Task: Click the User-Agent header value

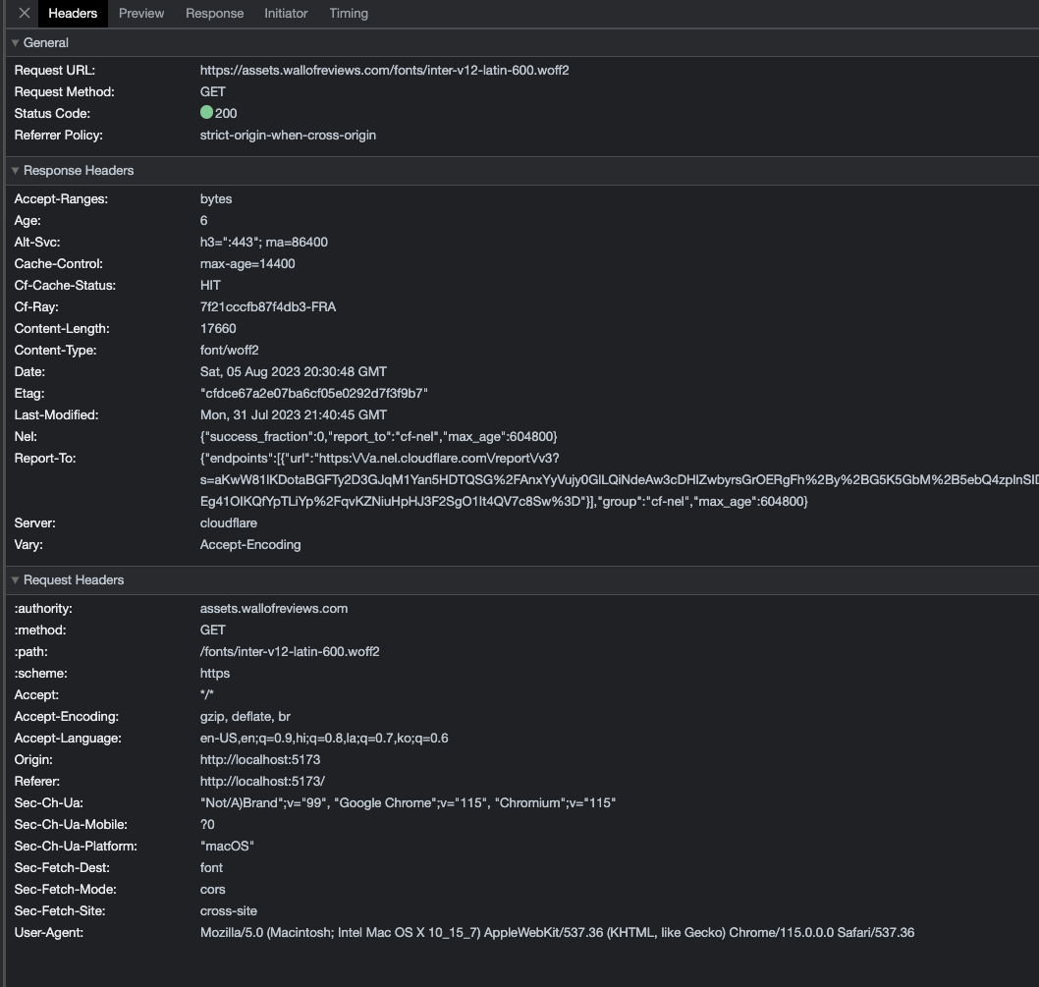Action: [557, 932]
